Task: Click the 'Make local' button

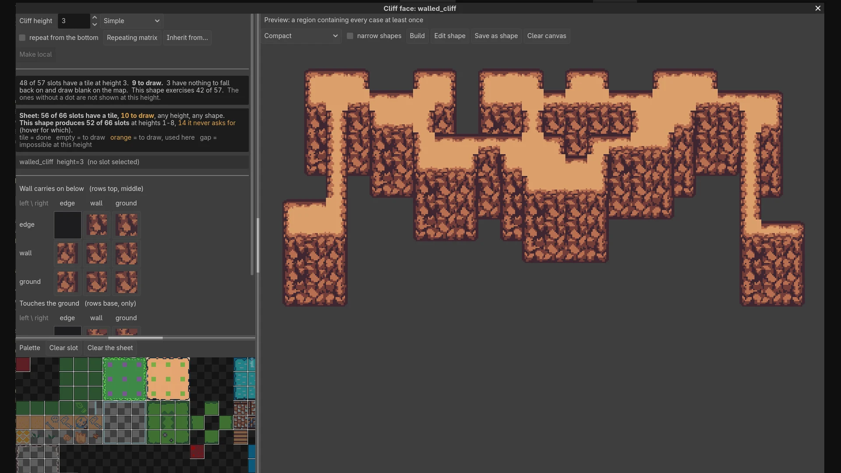Action: tap(35, 54)
